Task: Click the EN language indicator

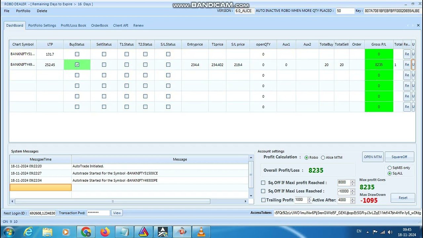Action: [x=359, y=231]
